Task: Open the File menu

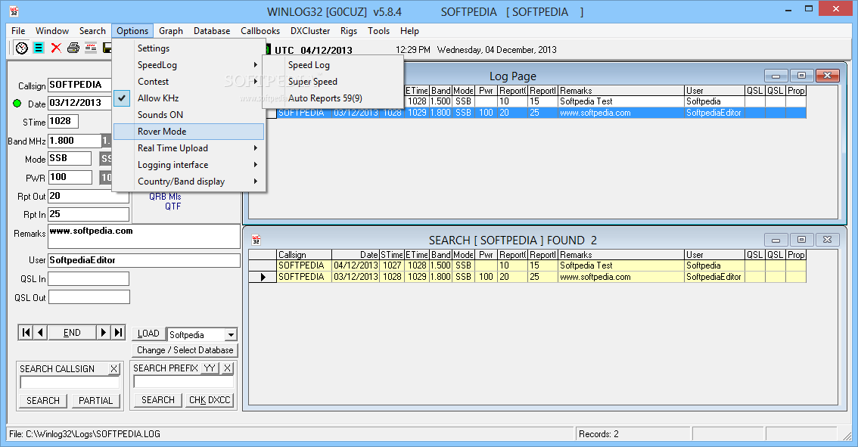Action: pos(18,31)
